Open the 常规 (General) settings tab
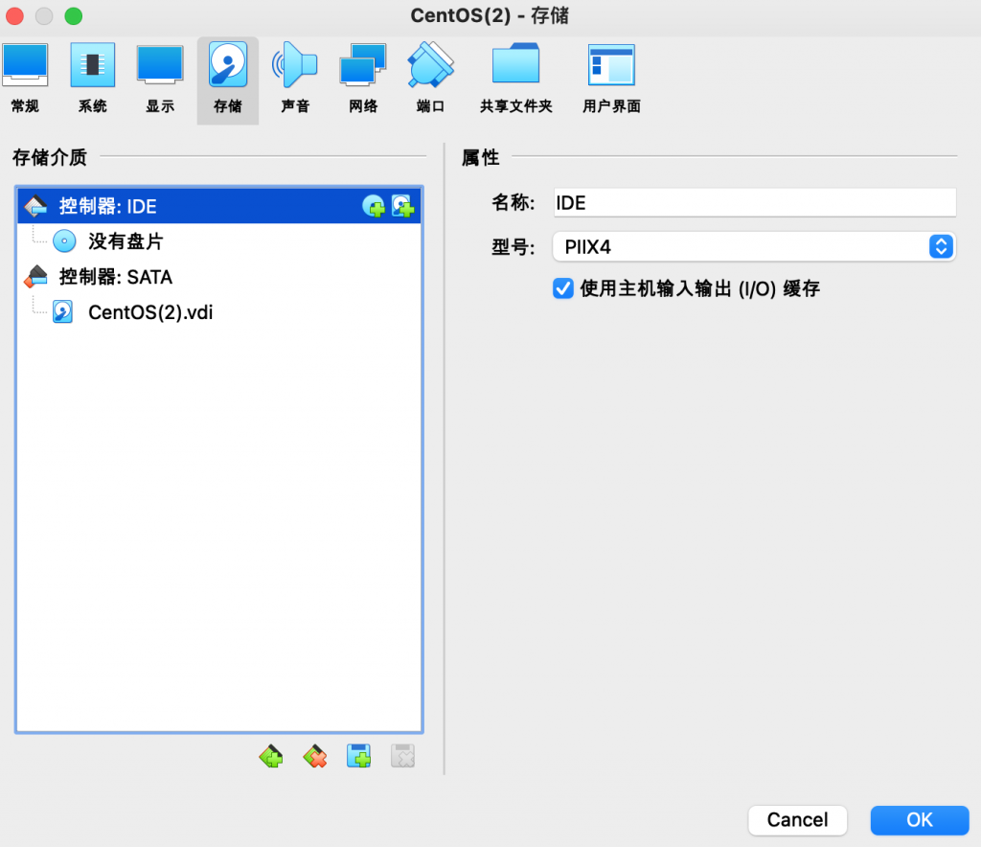The height and width of the screenshot is (847, 981). click(x=25, y=80)
